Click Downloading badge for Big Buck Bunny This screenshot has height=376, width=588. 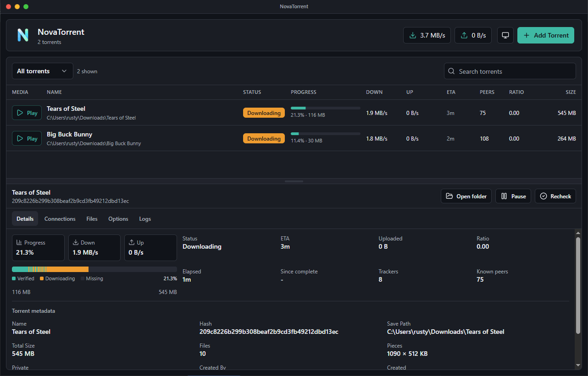[264, 138]
